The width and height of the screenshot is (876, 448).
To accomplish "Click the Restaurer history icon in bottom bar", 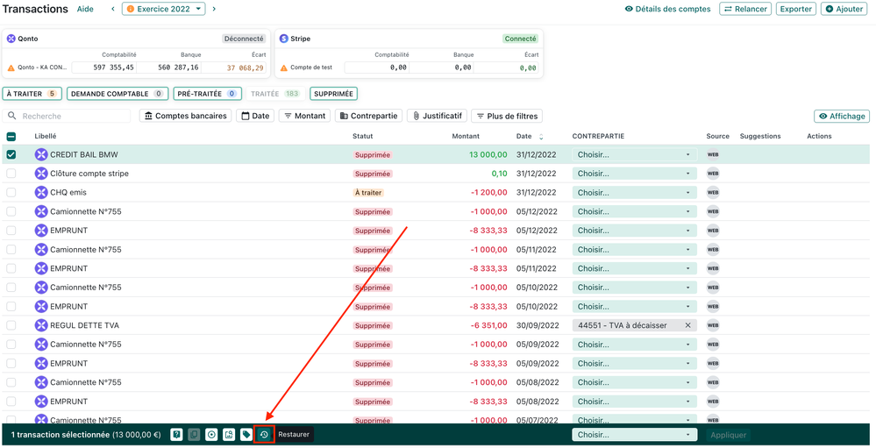I will (x=264, y=435).
